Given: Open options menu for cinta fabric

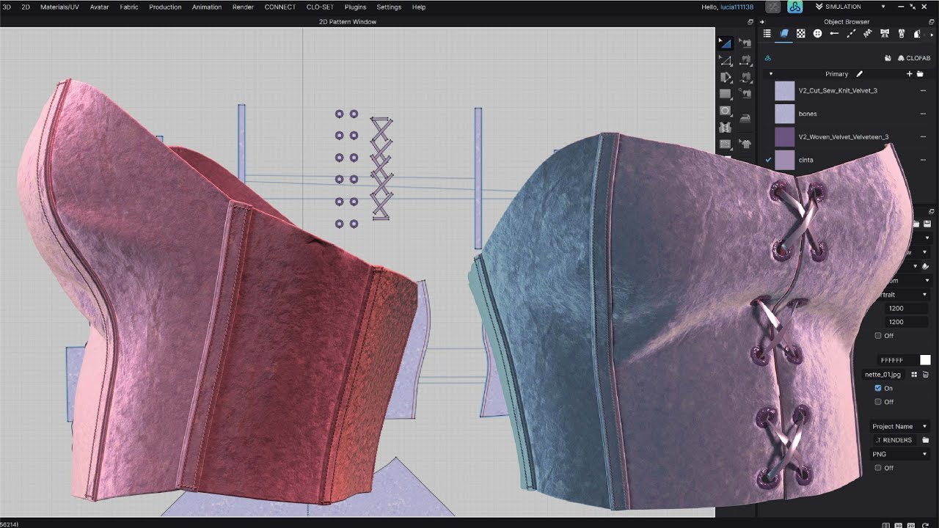Looking at the screenshot, I should pos(923,160).
